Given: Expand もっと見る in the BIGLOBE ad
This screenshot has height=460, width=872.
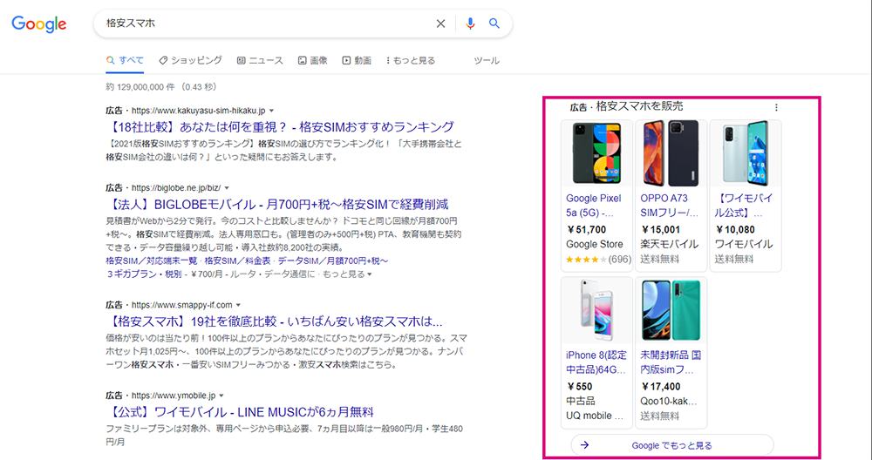Looking at the screenshot, I should point(347,274).
